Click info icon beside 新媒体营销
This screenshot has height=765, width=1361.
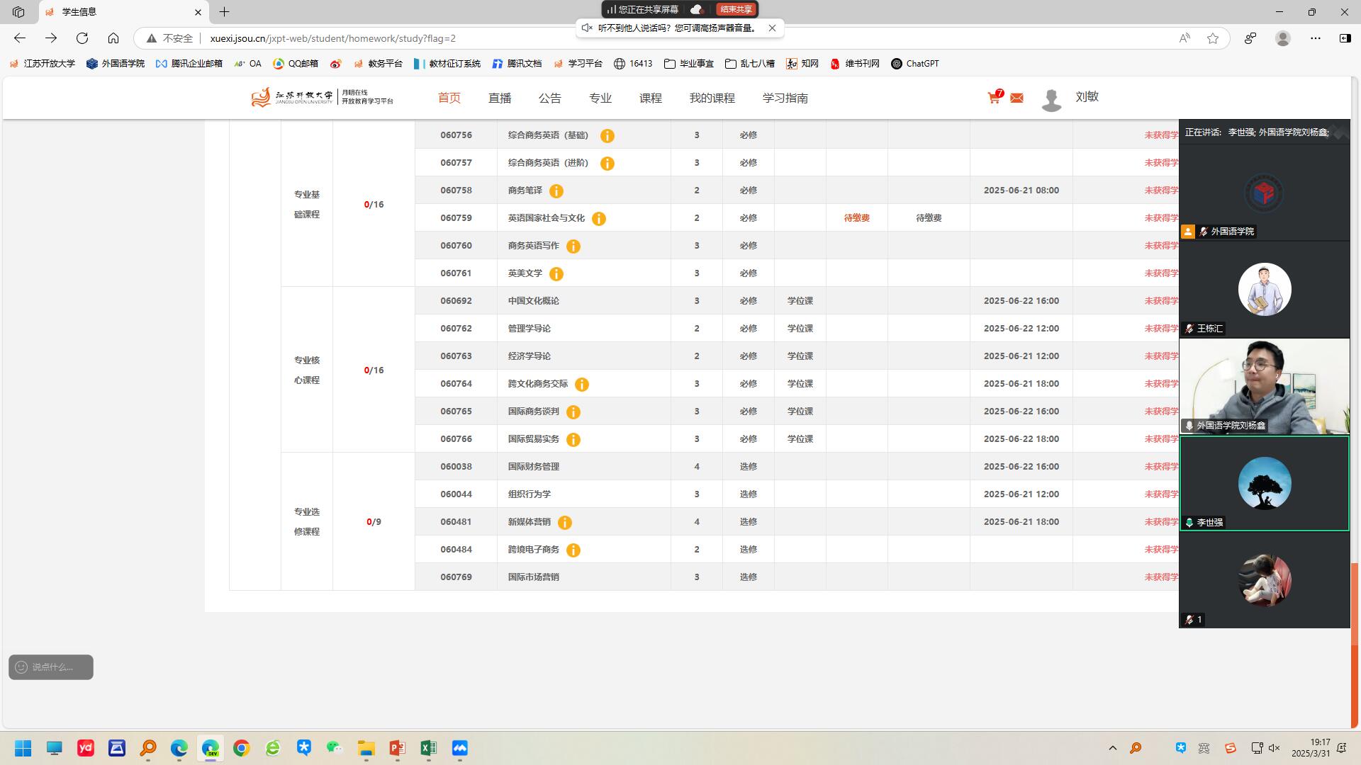point(565,523)
